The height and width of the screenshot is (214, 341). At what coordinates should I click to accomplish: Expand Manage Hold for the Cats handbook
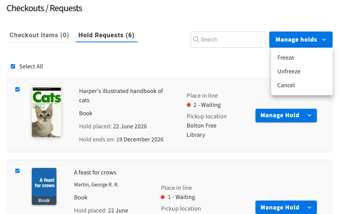pos(286,115)
